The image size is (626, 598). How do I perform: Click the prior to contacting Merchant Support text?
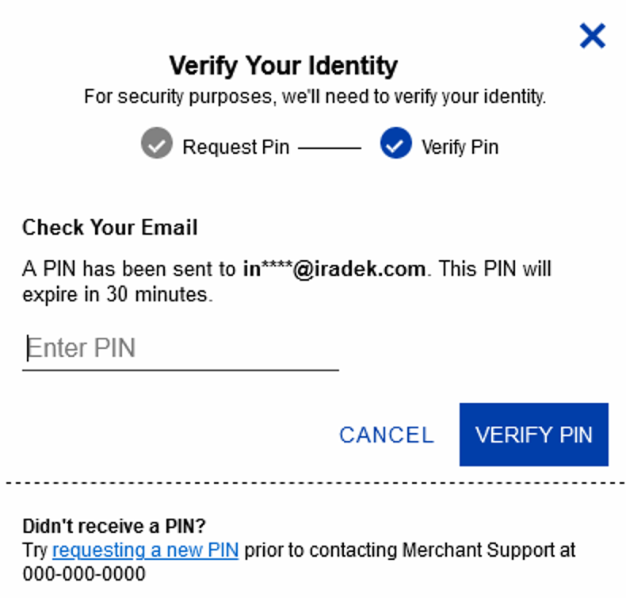tap(410, 550)
